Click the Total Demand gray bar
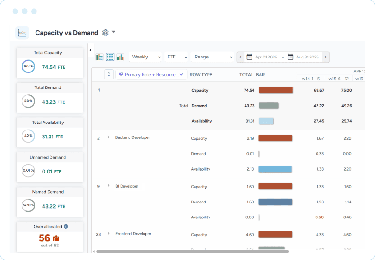This screenshot has width=375, height=260. (x=268, y=106)
